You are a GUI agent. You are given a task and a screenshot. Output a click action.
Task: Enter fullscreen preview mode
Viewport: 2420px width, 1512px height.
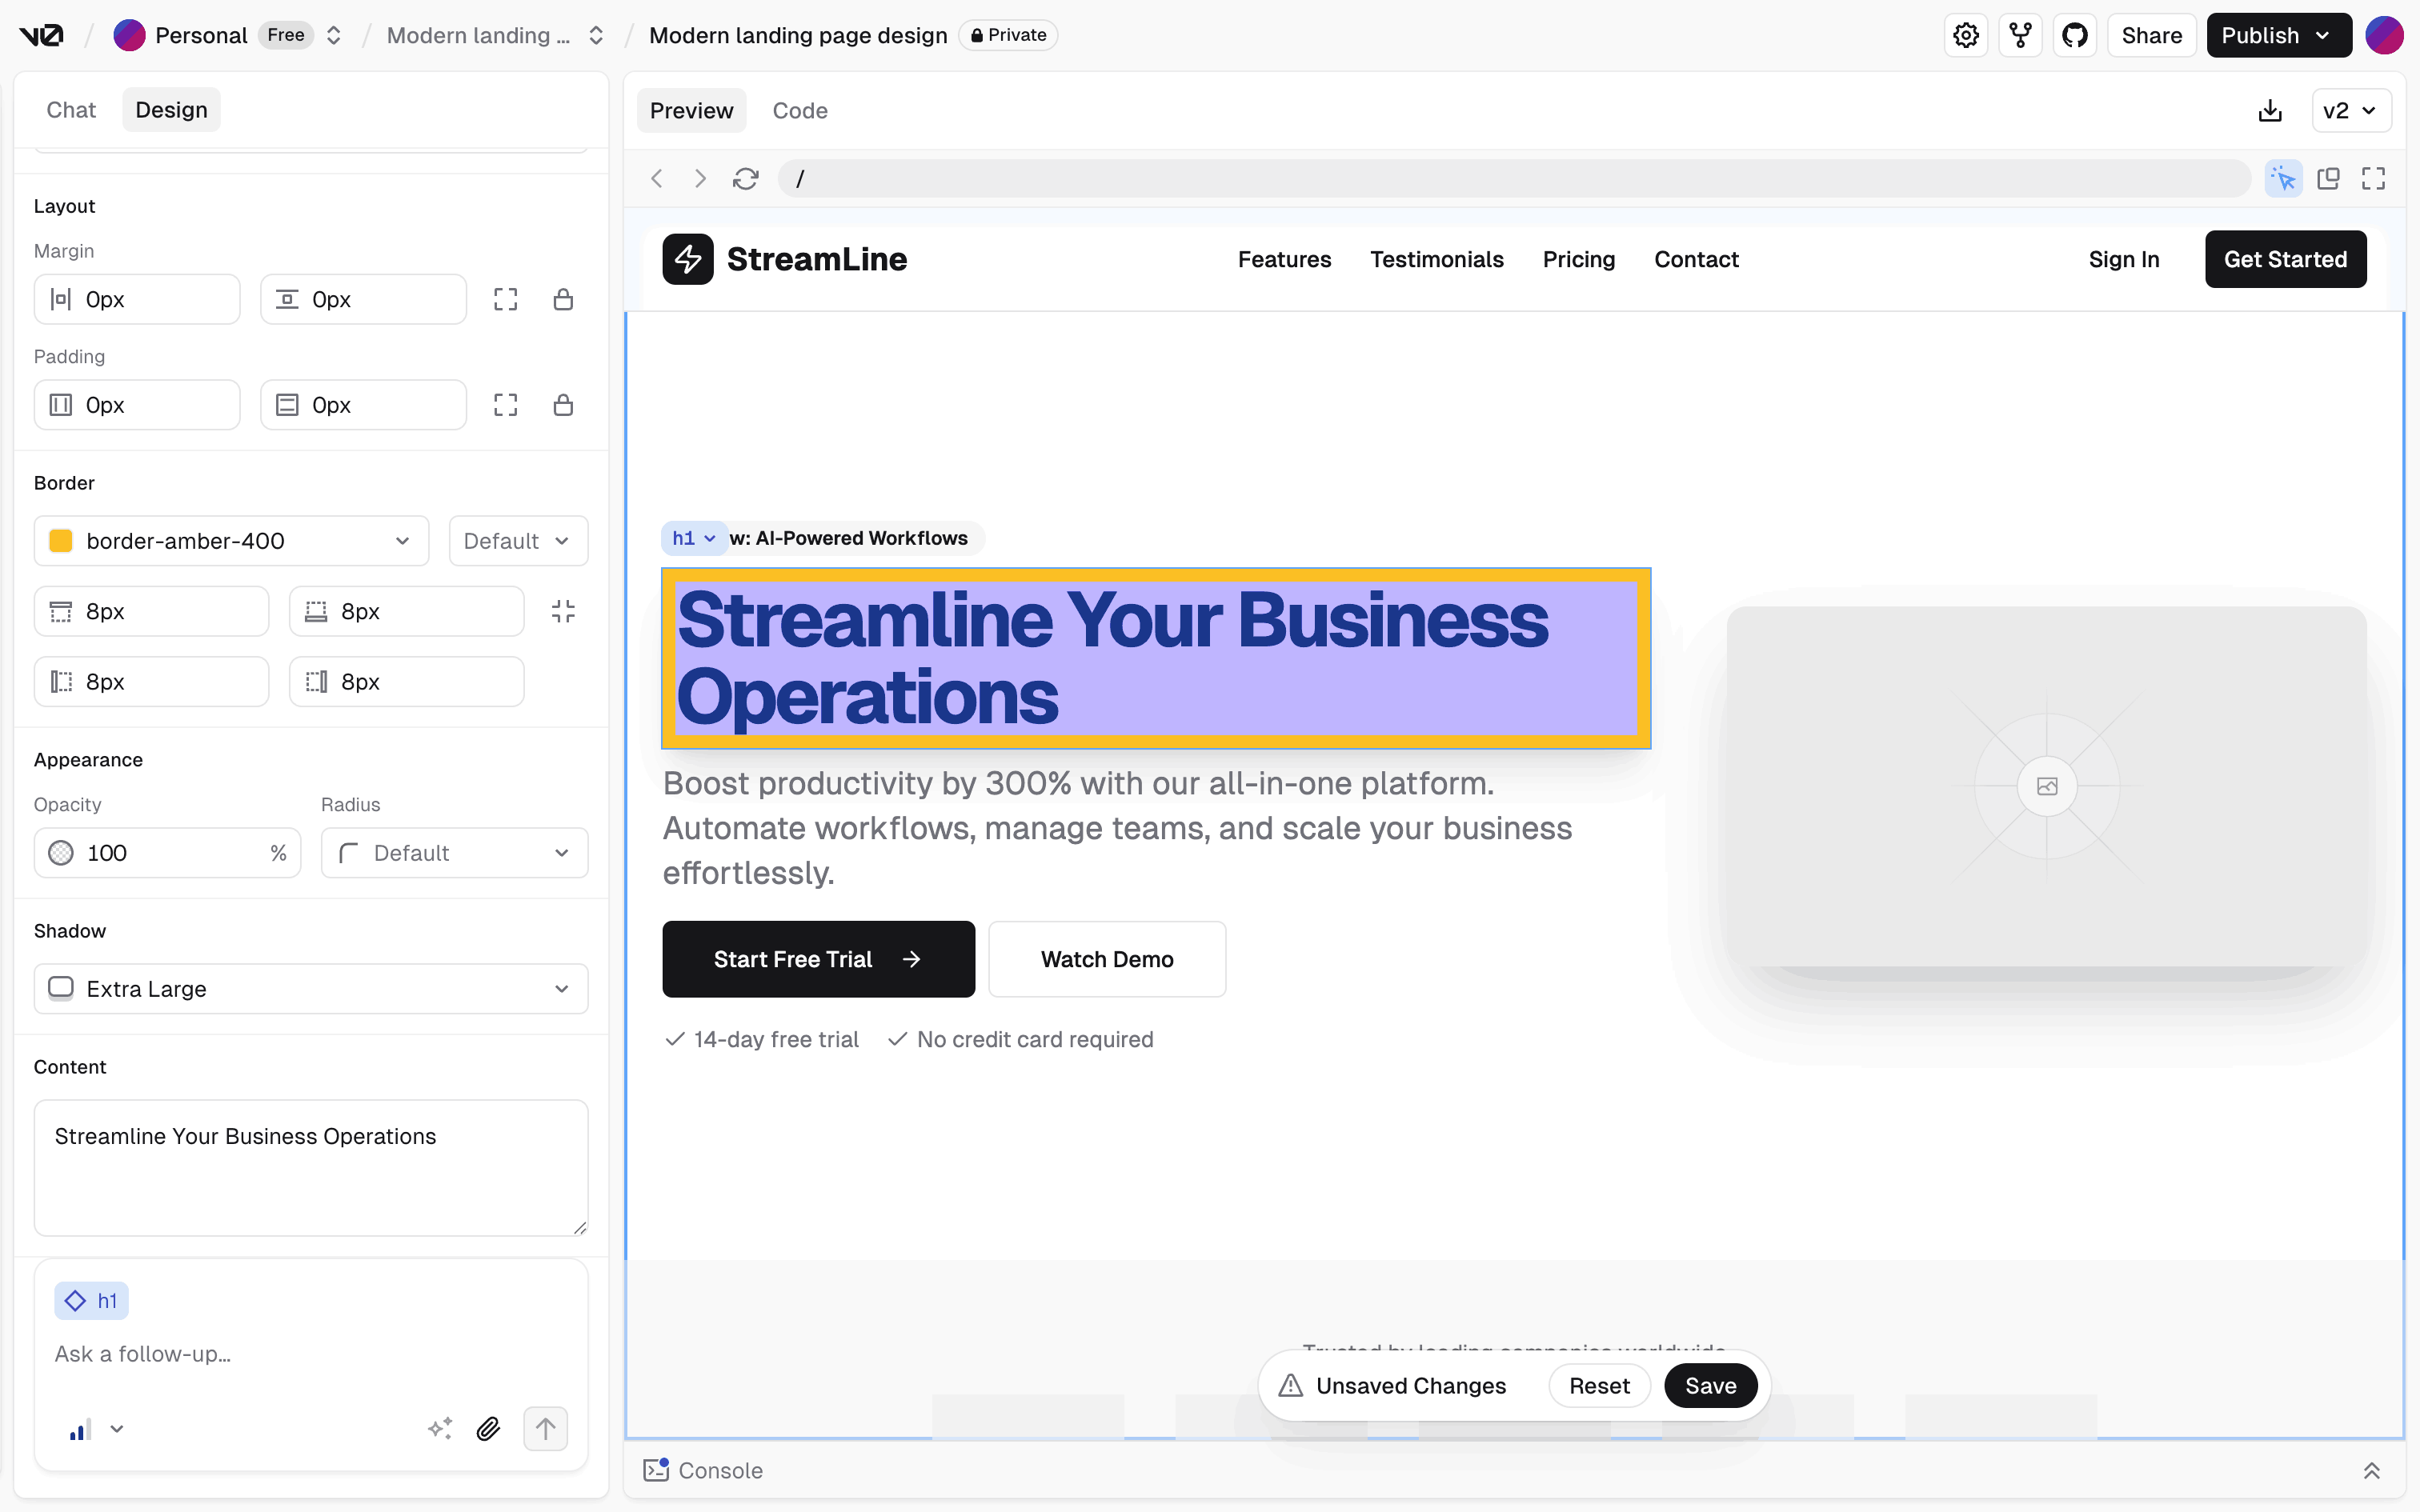tap(2373, 179)
